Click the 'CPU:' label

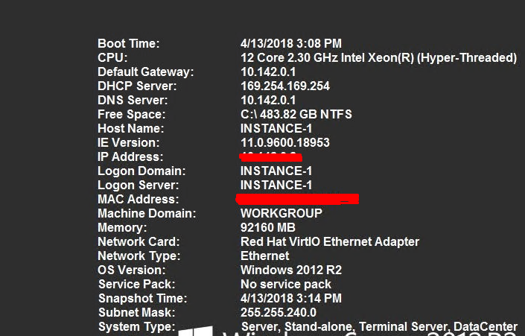click(x=112, y=57)
